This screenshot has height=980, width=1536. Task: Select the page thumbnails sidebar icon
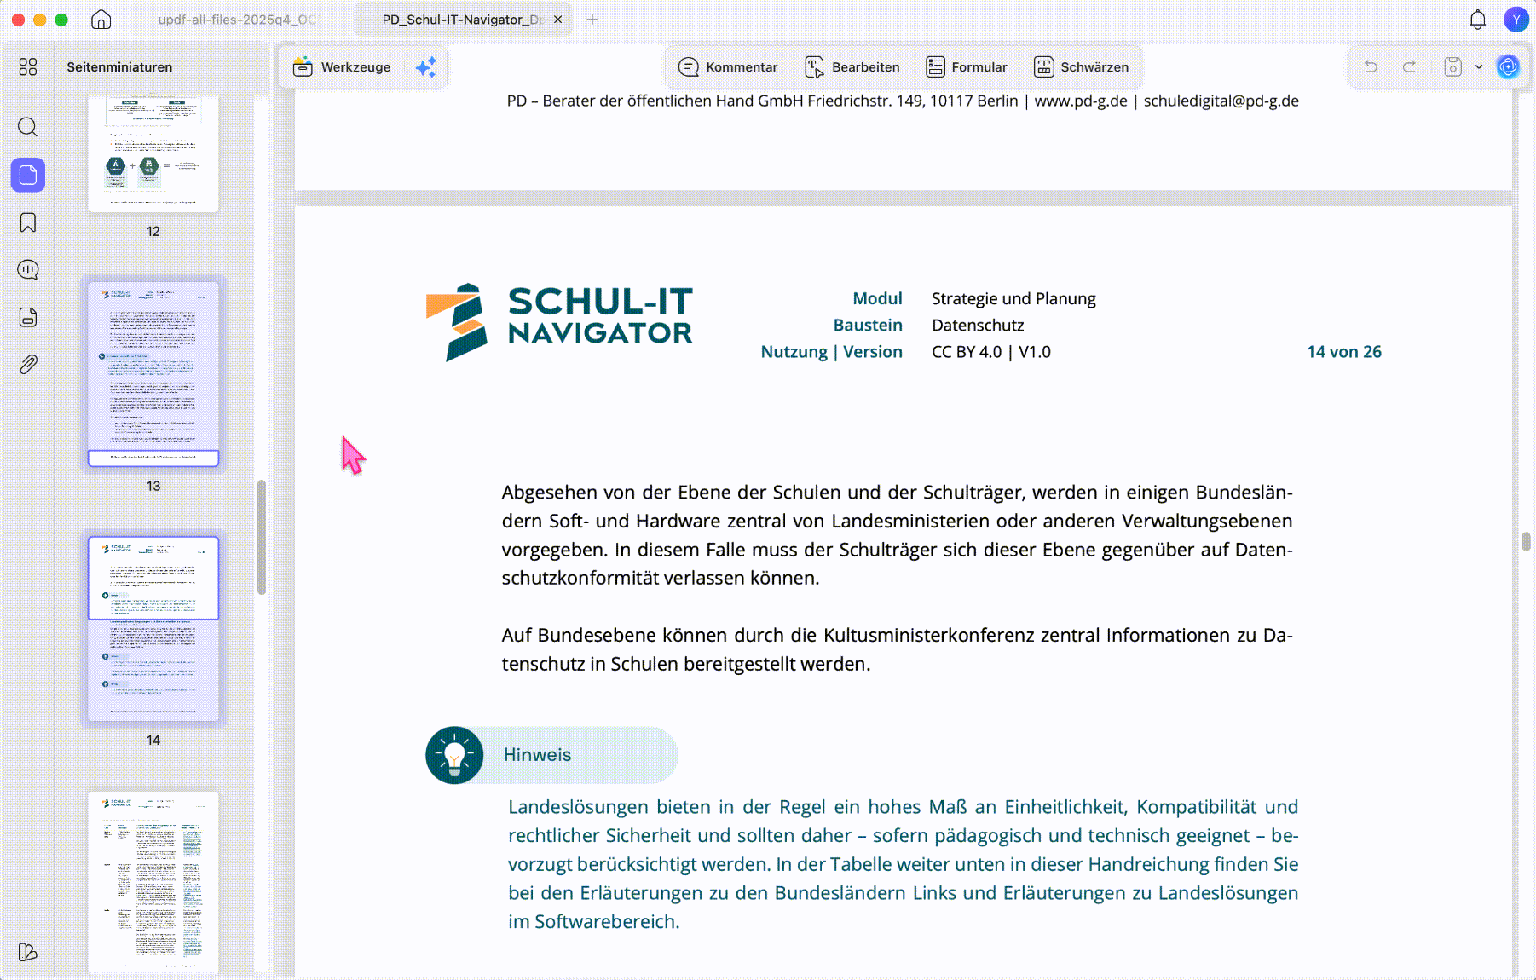click(28, 175)
